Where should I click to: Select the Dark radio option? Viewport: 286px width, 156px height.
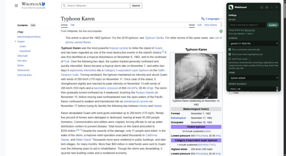coord(231,93)
